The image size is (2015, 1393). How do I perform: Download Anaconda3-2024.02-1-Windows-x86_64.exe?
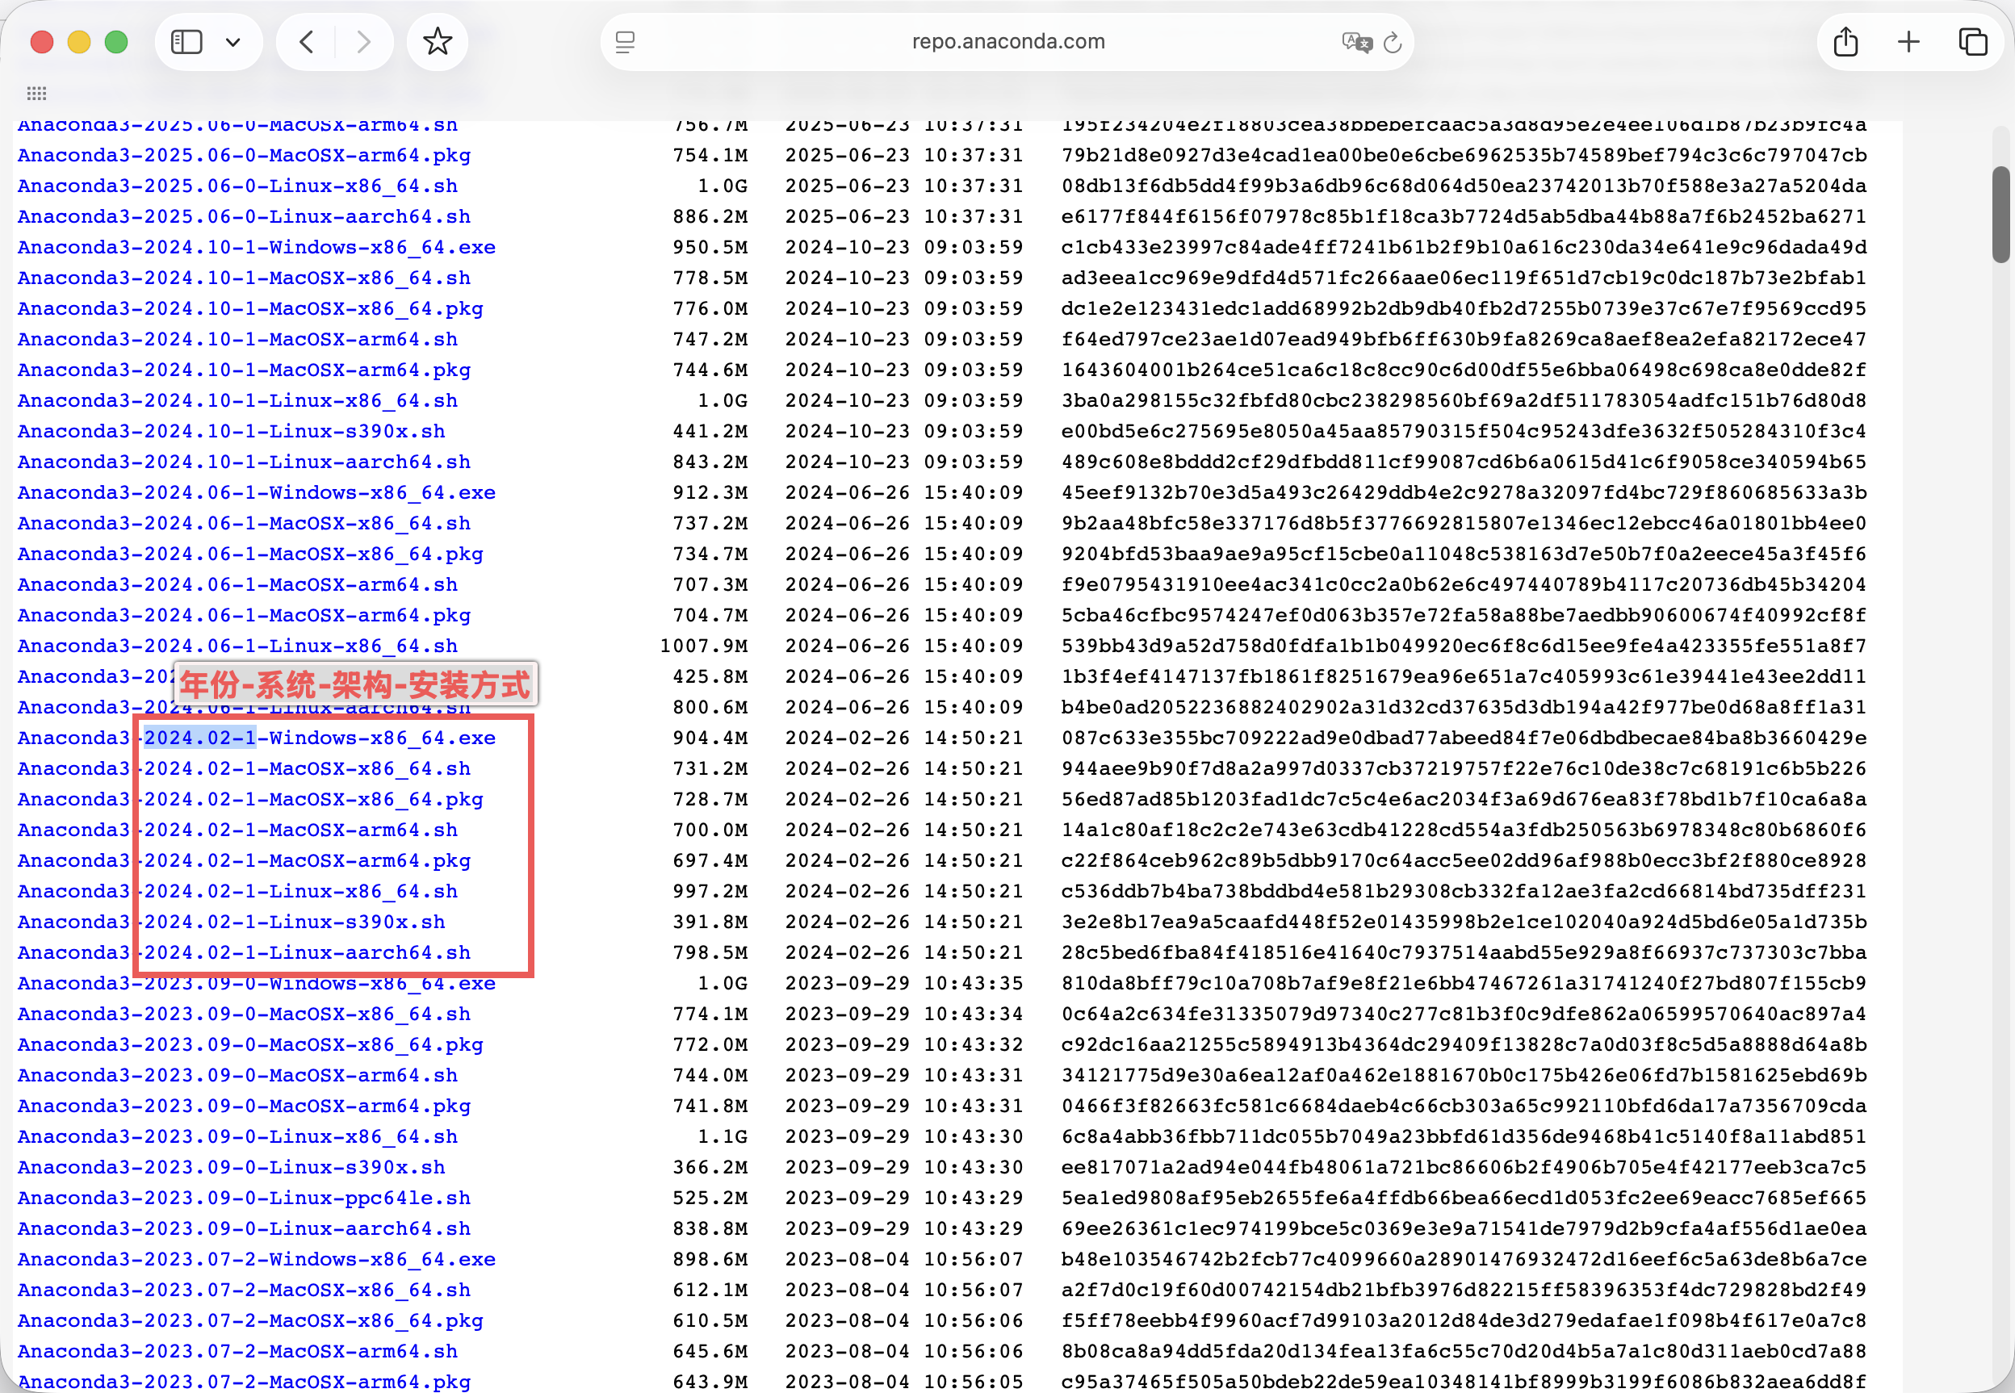tap(257, 738)
